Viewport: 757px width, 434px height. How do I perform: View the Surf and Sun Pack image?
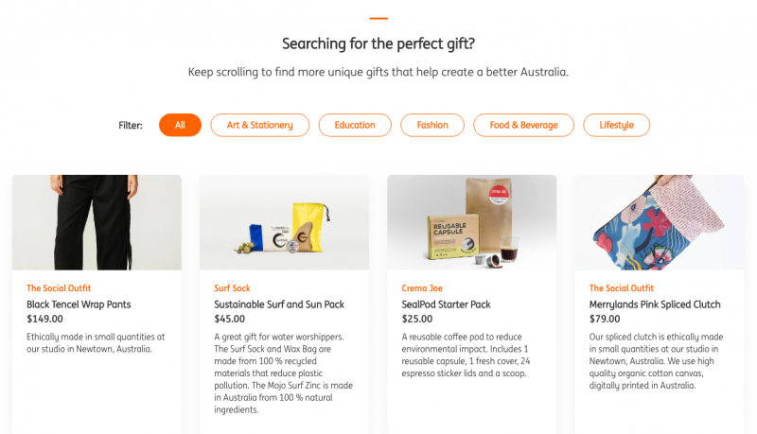[x=285, y=222]
